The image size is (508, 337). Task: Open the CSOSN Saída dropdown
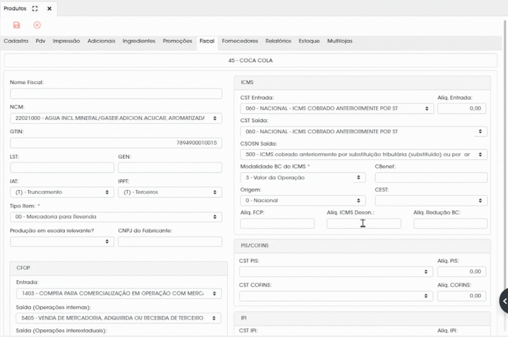[364, 154]
